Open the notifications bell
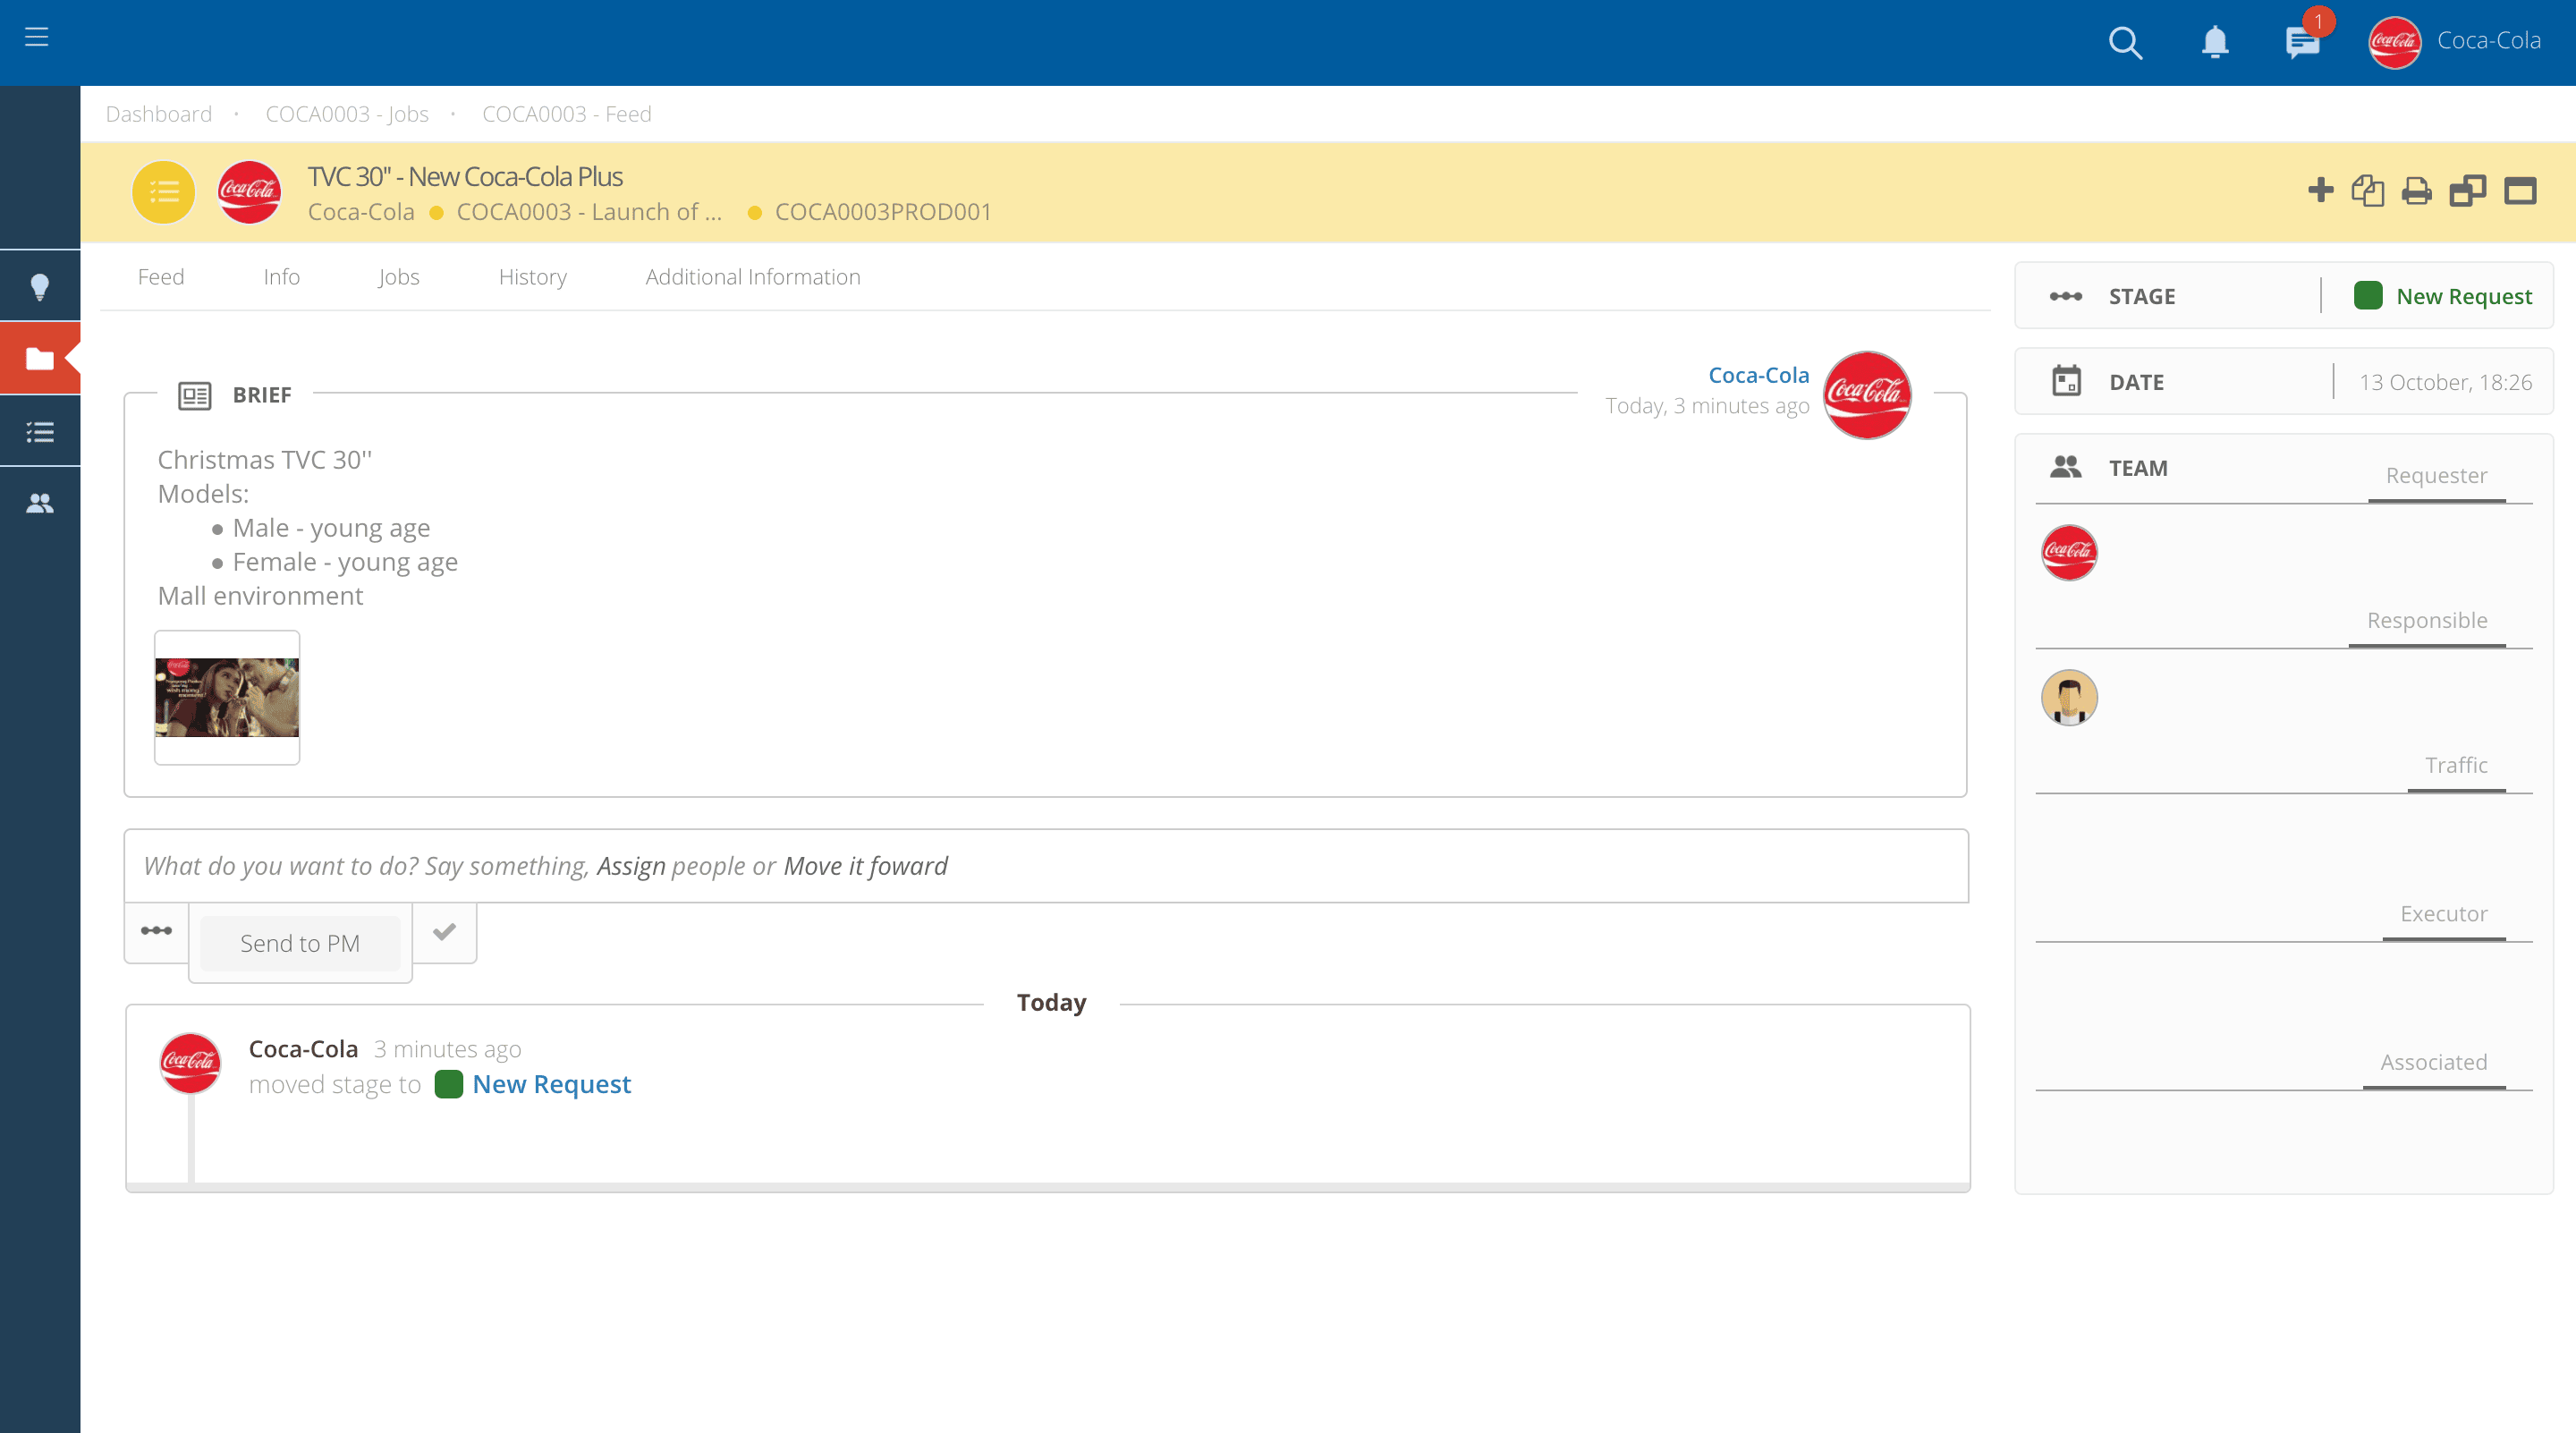The image size is (2576, 1433). (2215, 42)
